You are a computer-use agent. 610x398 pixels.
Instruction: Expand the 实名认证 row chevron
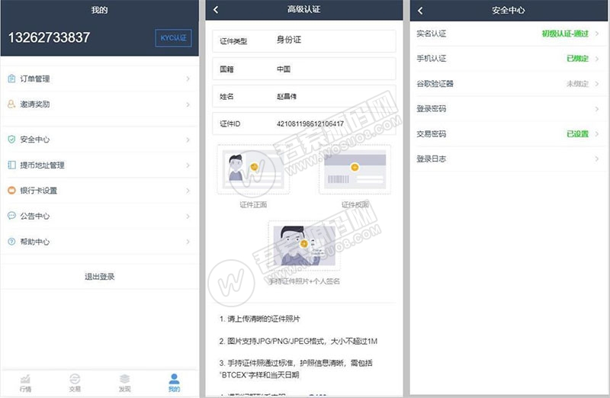click(597, 34)
